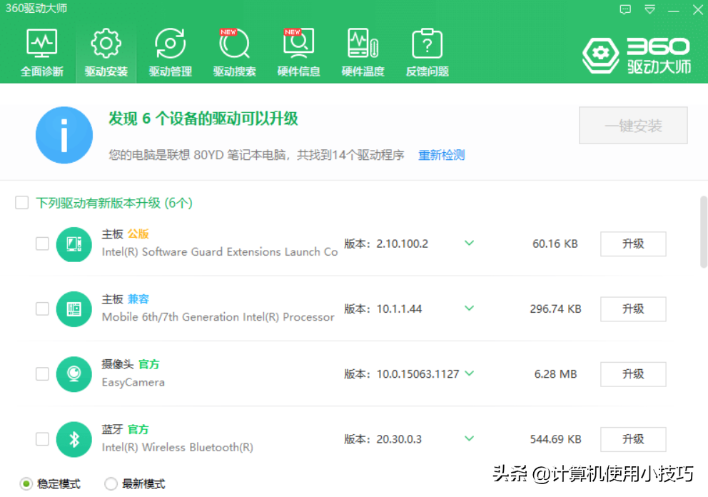Select all upgradable drivers via the header checkbox
The width and height of the screenshot is (708, 497).
21,203
